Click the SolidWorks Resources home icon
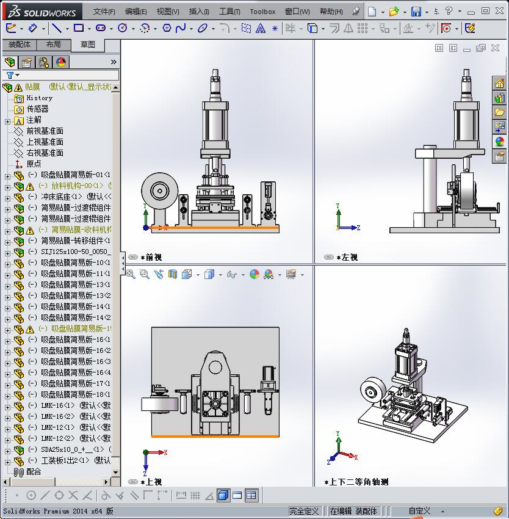The width and height of the screenshot is (509, 519). (x=500, y=84)
